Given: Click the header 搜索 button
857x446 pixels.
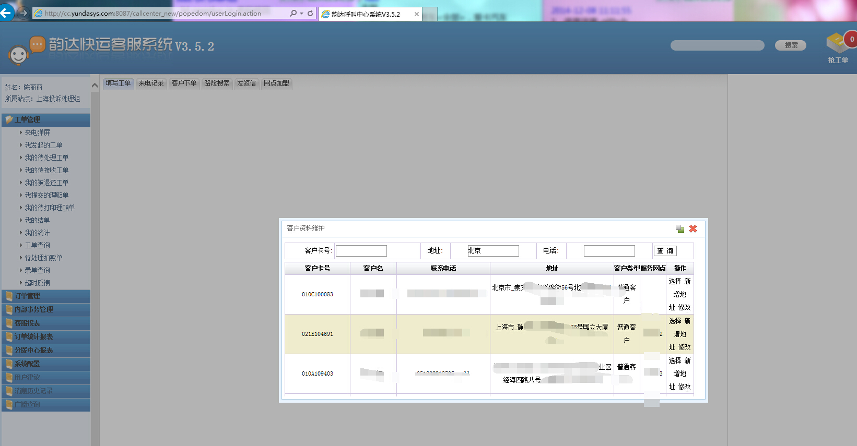Looking at the screenshot, I should tap(791, 45).
